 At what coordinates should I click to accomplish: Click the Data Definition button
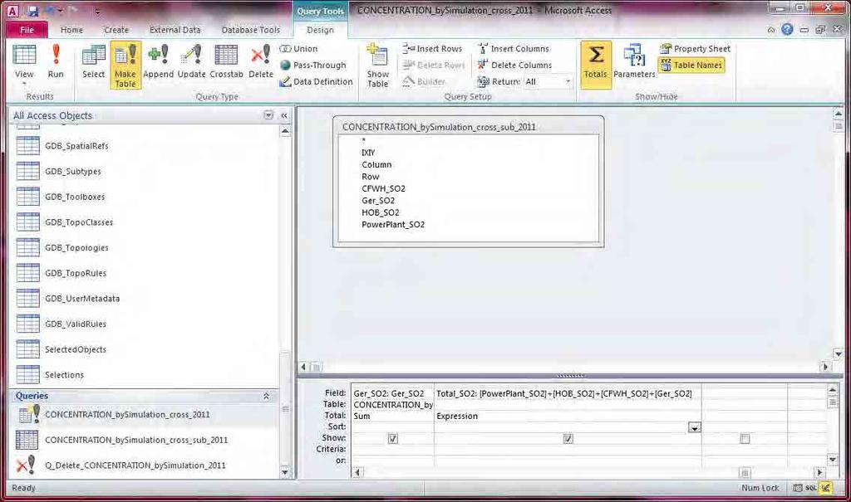click(x=317, y=82)
